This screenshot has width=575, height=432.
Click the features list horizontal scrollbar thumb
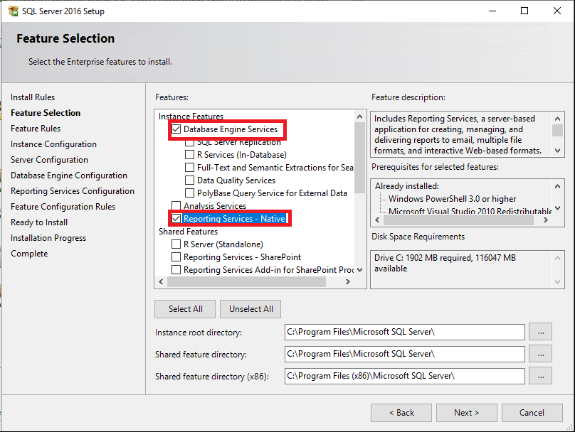(x=246, y=281)
